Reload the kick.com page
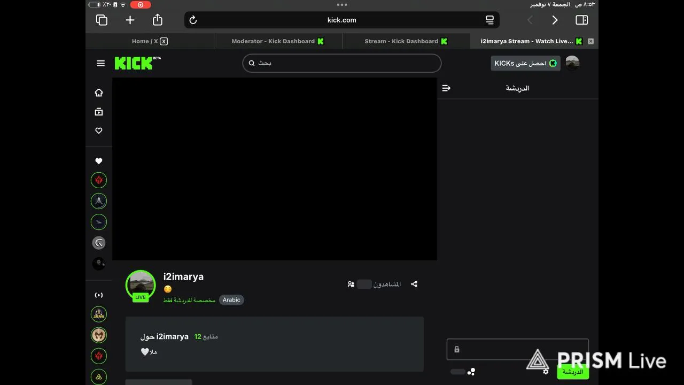Image resolution: width=684 pixels, height=385 pixels. coord(193,20)
